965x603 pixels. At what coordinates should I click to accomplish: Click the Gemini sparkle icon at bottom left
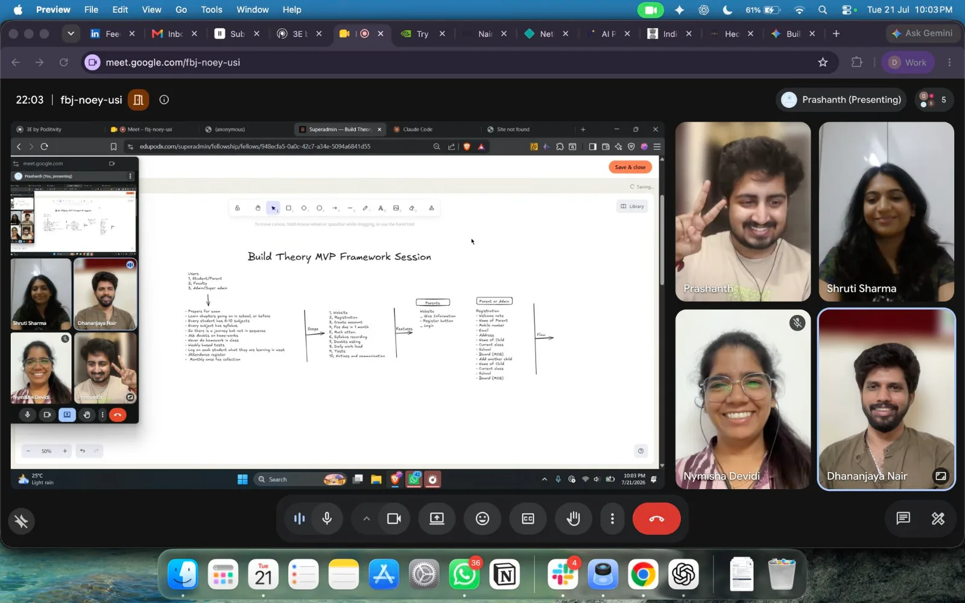(21, 521)
